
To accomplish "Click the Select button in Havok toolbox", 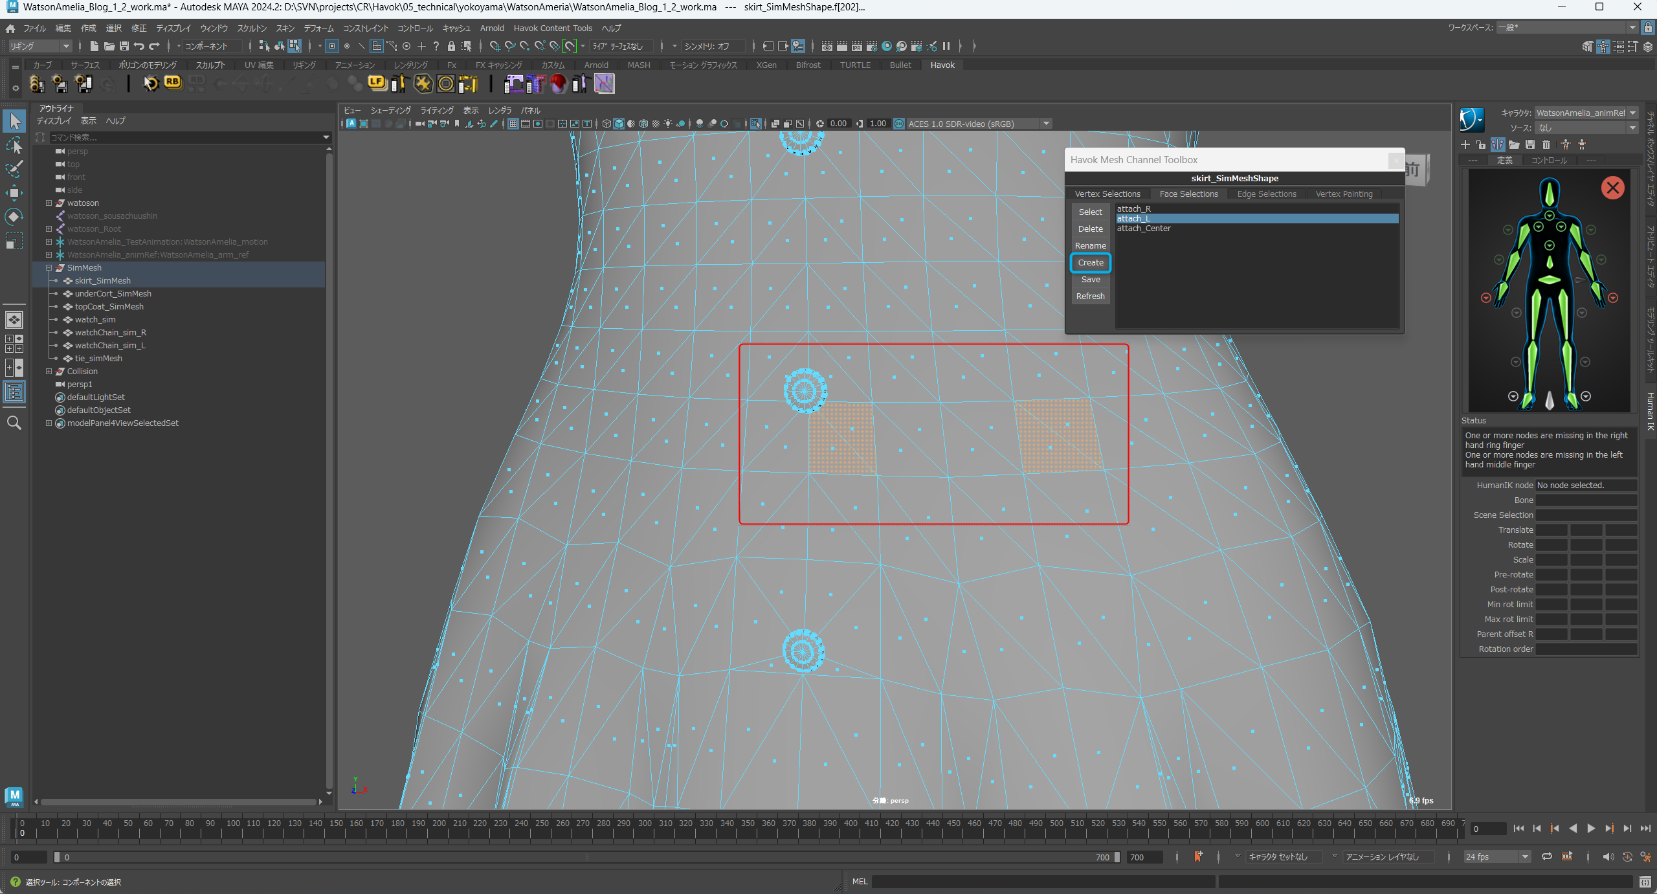I will [1091, 212].
